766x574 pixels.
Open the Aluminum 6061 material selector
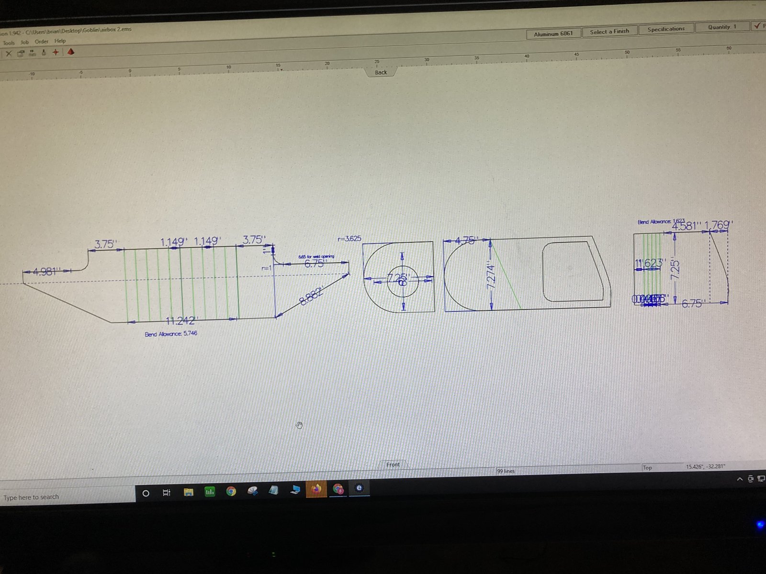[x=553, y=33]
